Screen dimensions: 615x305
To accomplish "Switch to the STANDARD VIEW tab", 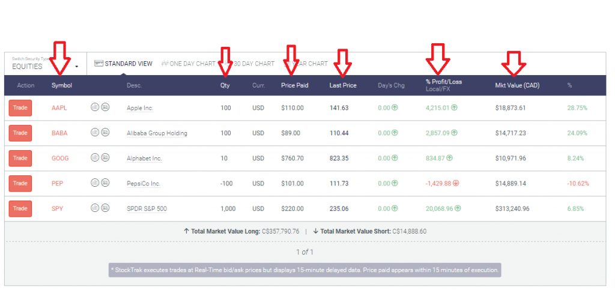I will 123,64.
